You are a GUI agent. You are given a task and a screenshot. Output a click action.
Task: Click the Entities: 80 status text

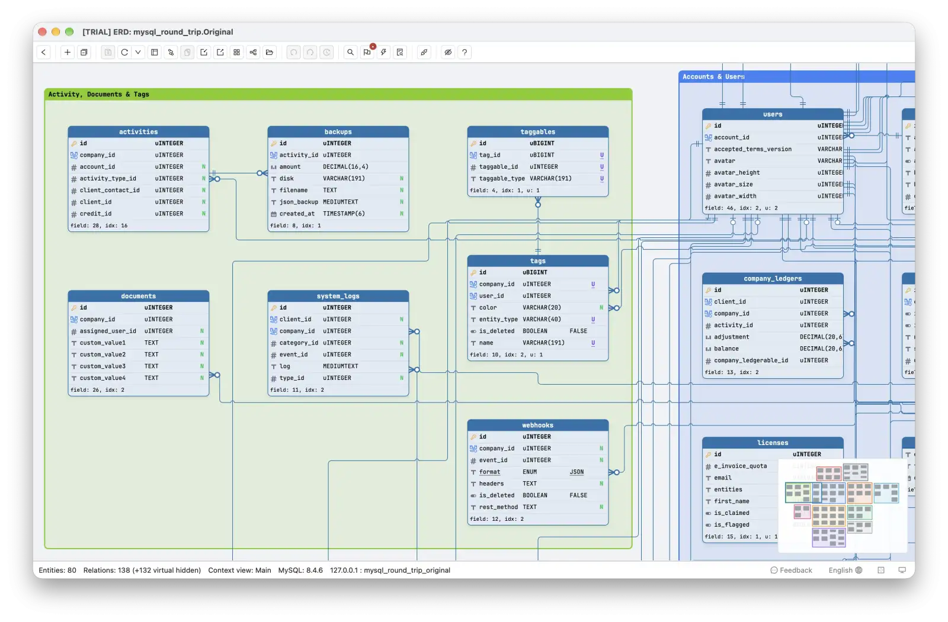click(57, 571)
